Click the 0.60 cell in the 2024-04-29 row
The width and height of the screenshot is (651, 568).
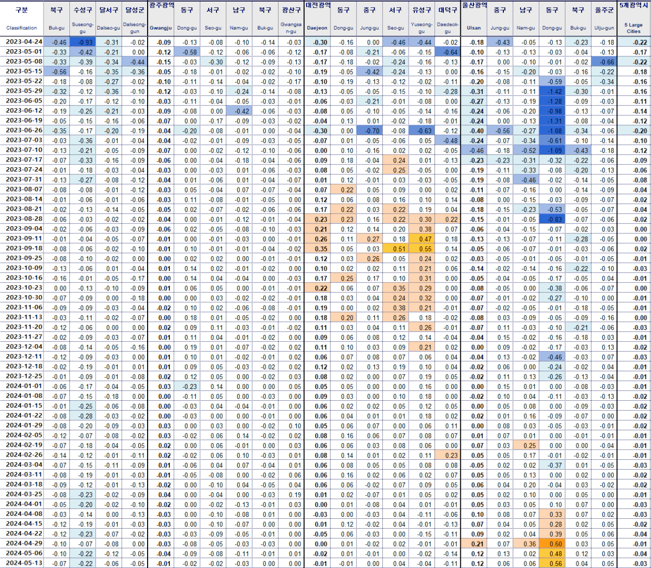coord(552,544)
